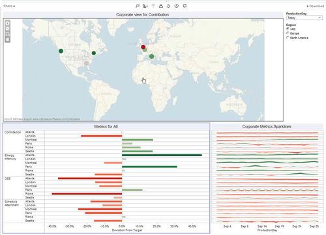Click the 'OEE' metric label
Image resolution: width=326 pixels, height=235 pixels.
pos(7,178)
